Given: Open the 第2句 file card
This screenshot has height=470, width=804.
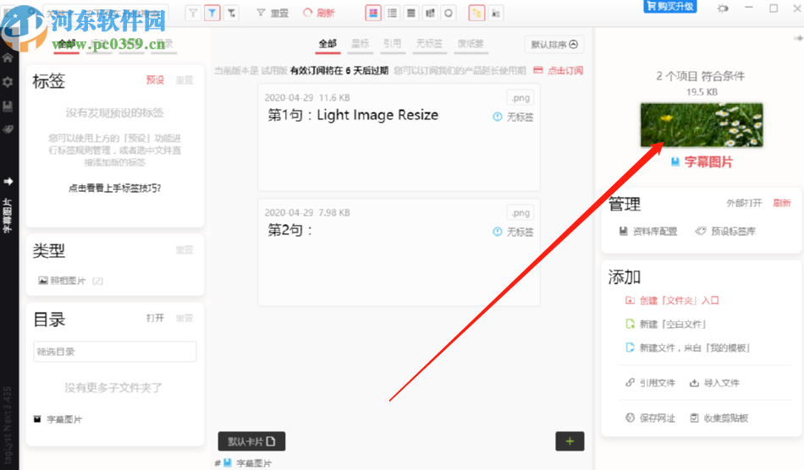Looking at the screenshot, I should coord(399,253).
